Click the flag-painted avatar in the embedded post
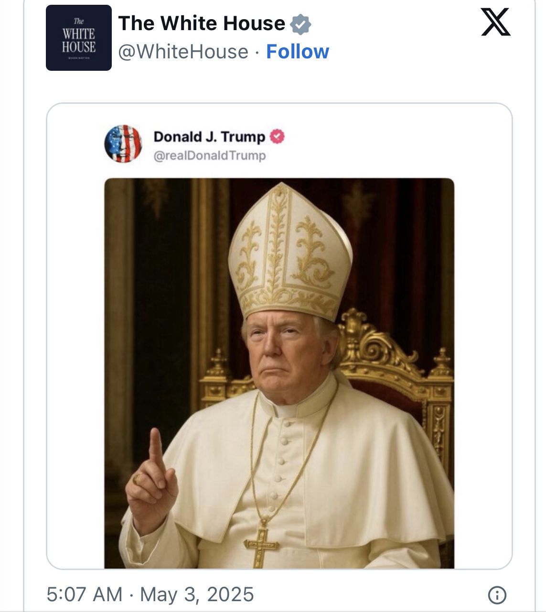Image resolution: width=546 pixels, height=616 pixels. pyautogui.click(x=123, y=143)
